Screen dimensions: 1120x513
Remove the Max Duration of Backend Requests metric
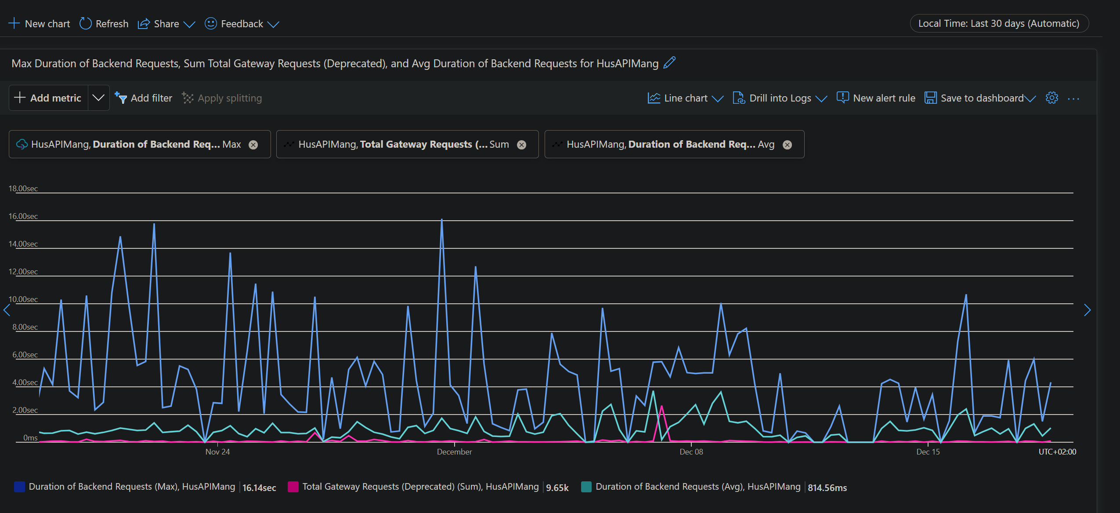coord(253,145)
